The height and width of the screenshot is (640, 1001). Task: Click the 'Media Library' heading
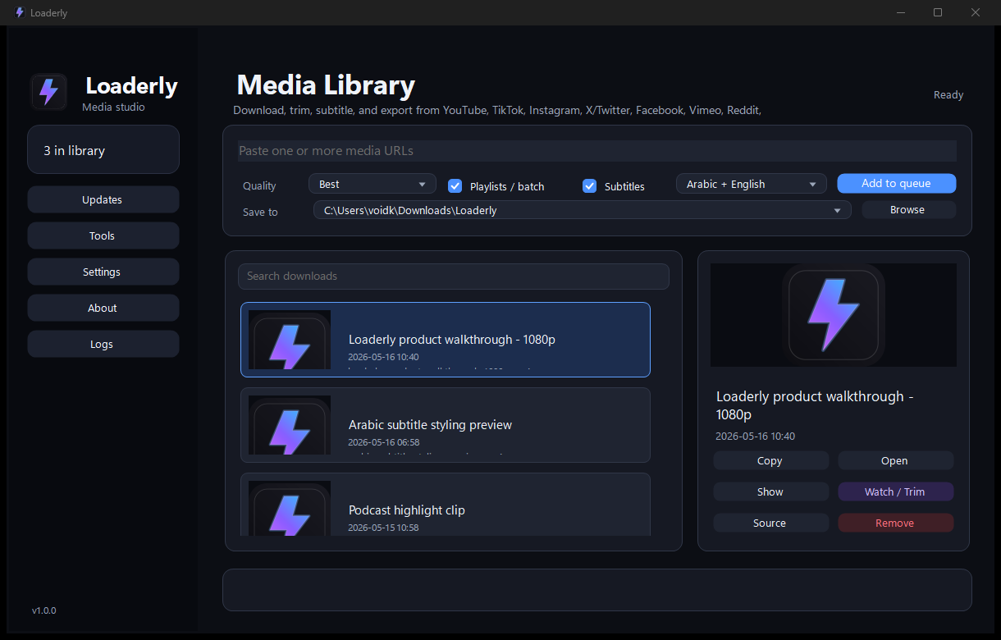click(326, 85)
